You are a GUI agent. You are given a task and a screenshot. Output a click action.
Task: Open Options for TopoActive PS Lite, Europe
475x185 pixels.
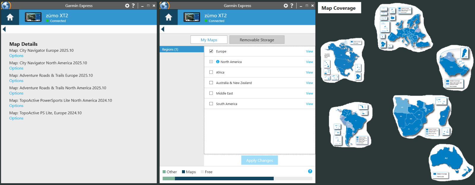point(16,118)
